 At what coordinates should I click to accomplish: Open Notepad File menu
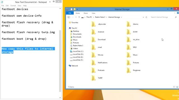[x=3, y=6]
